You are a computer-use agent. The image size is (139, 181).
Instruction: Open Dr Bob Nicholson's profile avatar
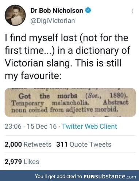[x=15, y=15]
